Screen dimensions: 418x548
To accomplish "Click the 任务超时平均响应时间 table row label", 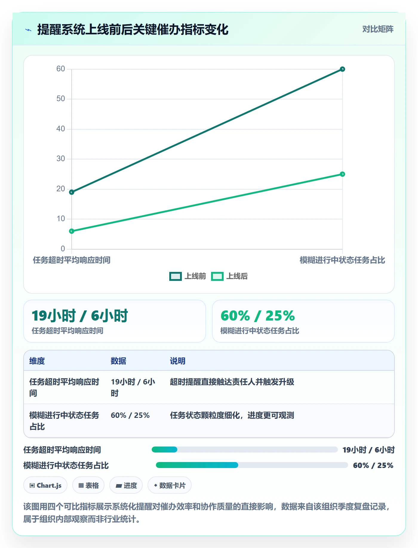I will 64,387.
